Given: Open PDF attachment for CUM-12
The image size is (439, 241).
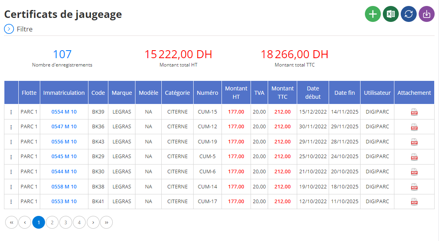Looking at the screenshot, I should (x=414, y=127).
